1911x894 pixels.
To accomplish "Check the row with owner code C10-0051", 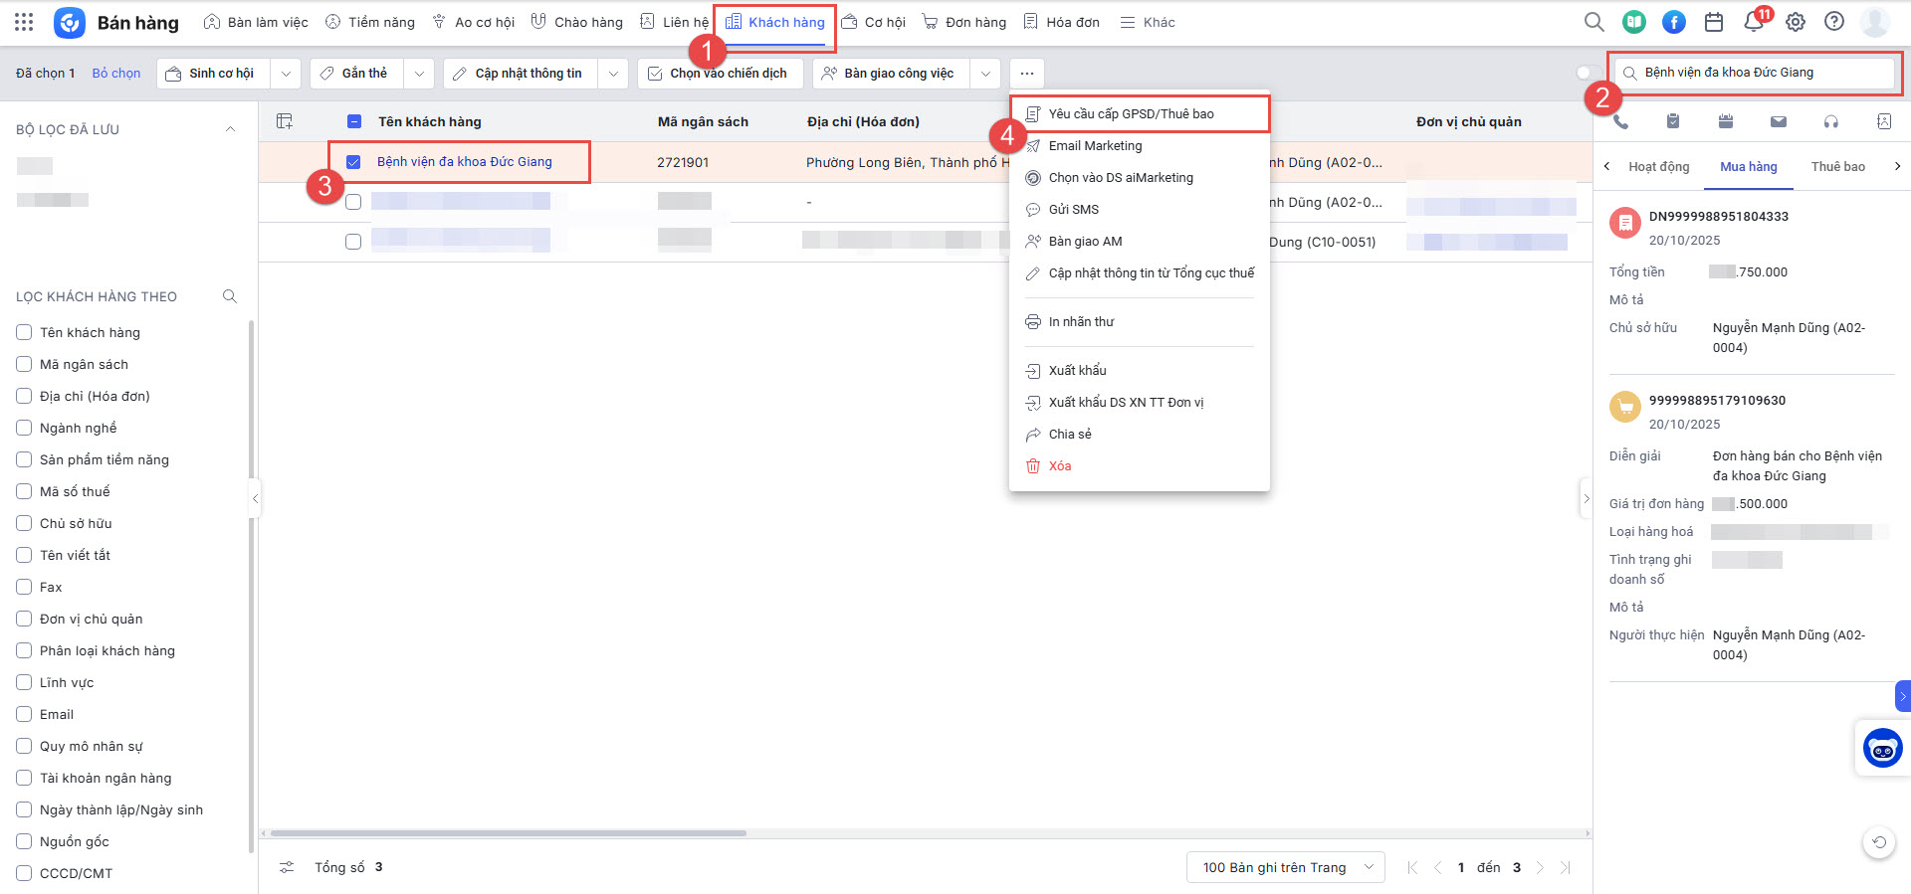I will (x=353, y=242).
